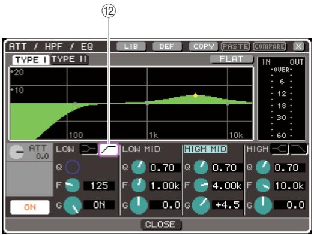Copy EQ settings with COPY button
The width and height of the screenshot is (314, 235).
click(204, 46)
